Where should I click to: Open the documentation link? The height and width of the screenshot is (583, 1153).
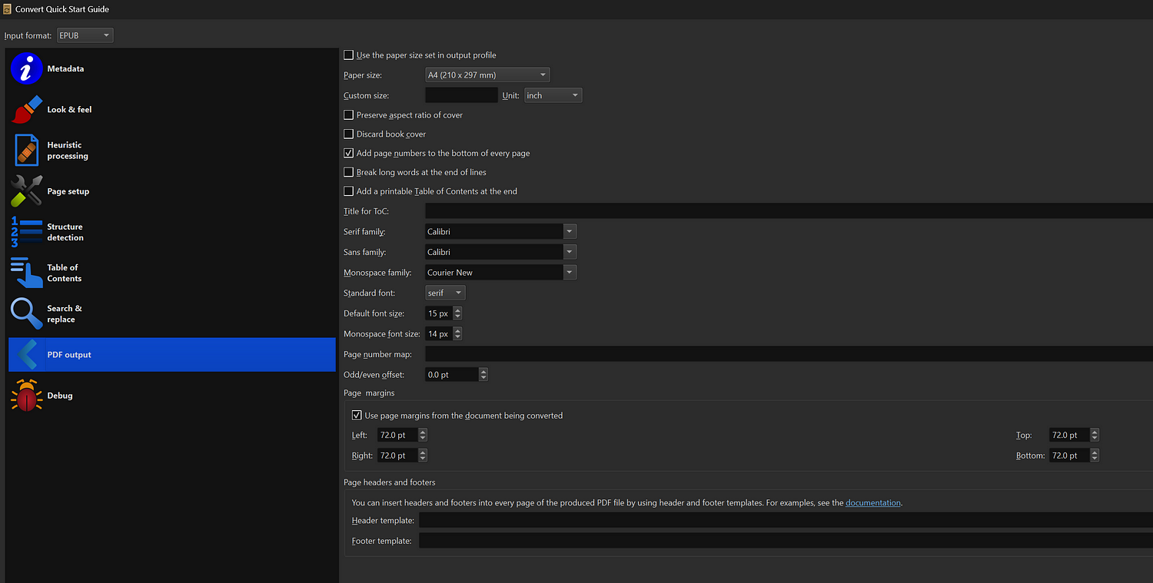point(873,503)
